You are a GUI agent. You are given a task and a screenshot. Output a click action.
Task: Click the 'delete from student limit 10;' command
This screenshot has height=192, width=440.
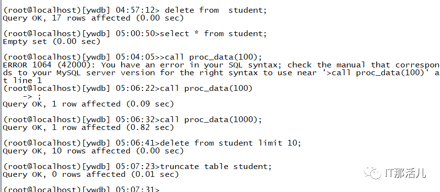(x=231, y=143)
